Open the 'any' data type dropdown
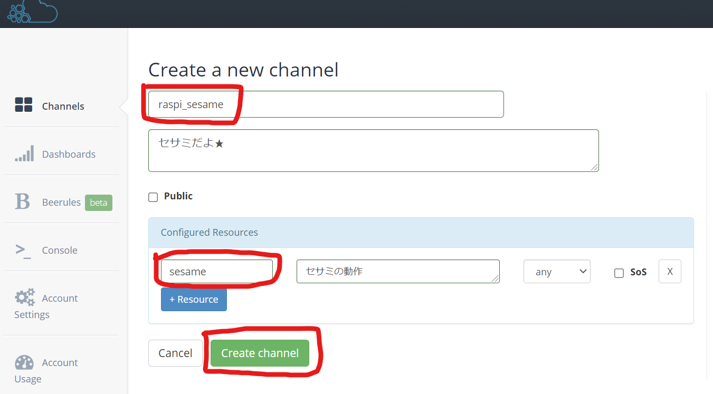Screen dimensions: 713x394 (557, 272)
